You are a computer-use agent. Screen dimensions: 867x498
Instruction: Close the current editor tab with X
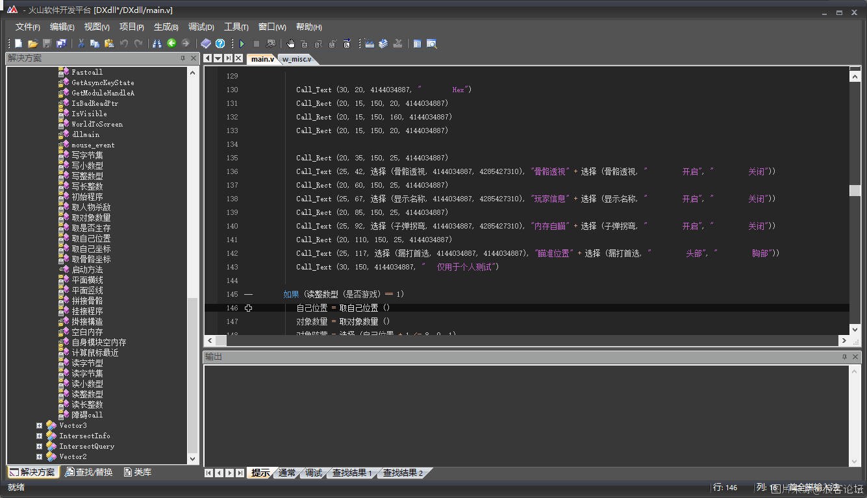(x=239, y=58)
